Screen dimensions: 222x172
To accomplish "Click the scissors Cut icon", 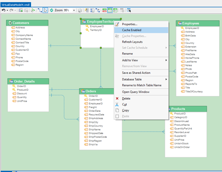I will coord(117,104).
